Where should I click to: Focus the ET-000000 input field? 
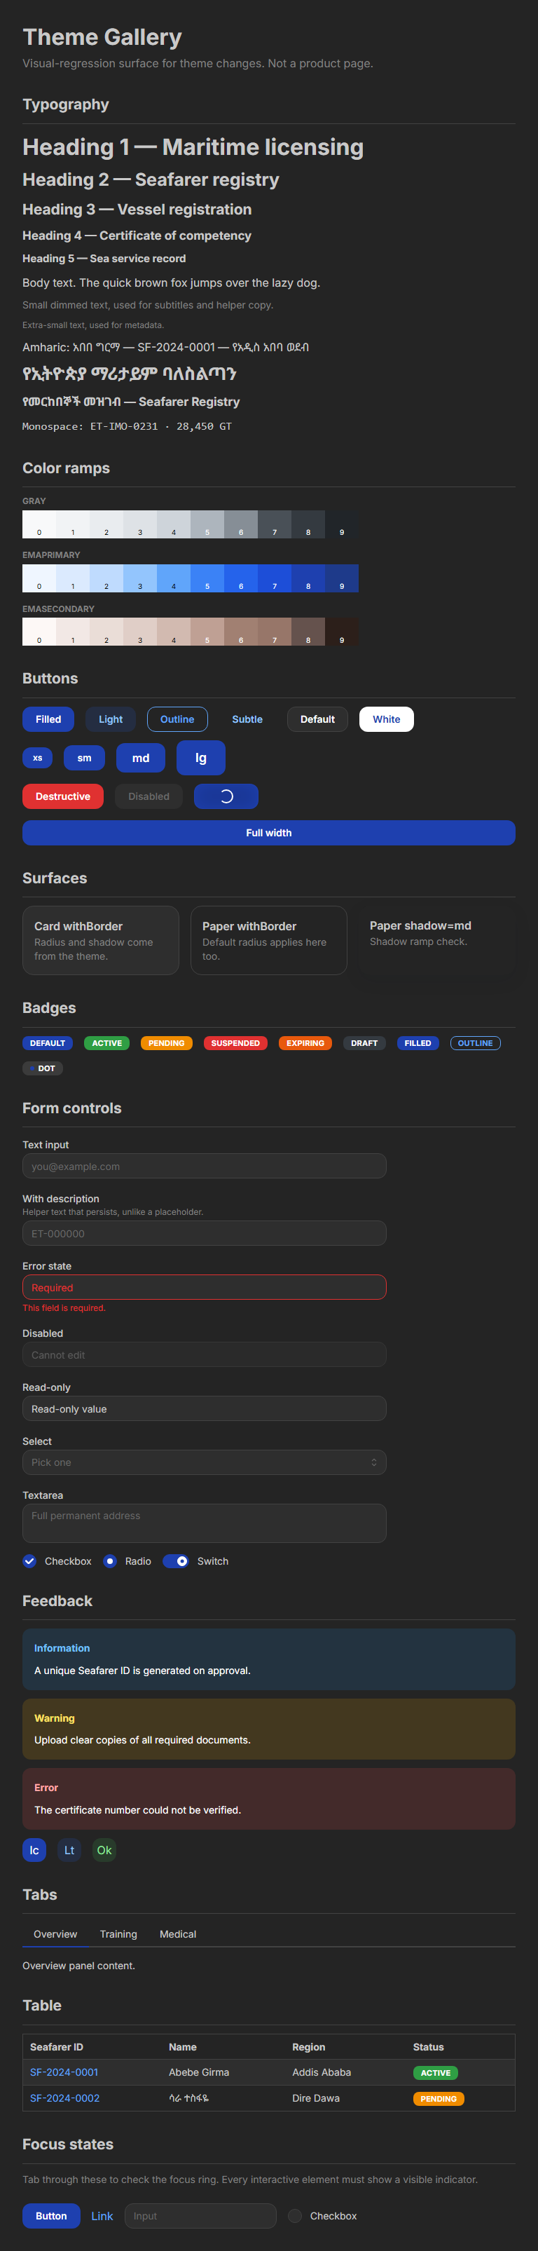tap(205, 1233)
